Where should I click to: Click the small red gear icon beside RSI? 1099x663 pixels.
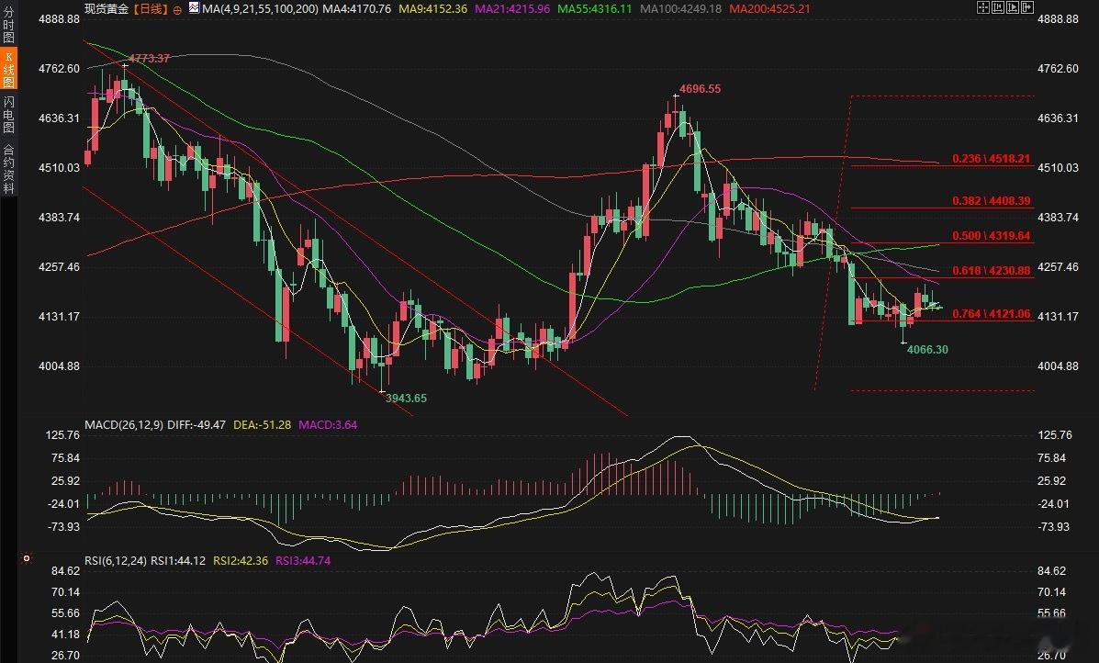pos(26,558)
